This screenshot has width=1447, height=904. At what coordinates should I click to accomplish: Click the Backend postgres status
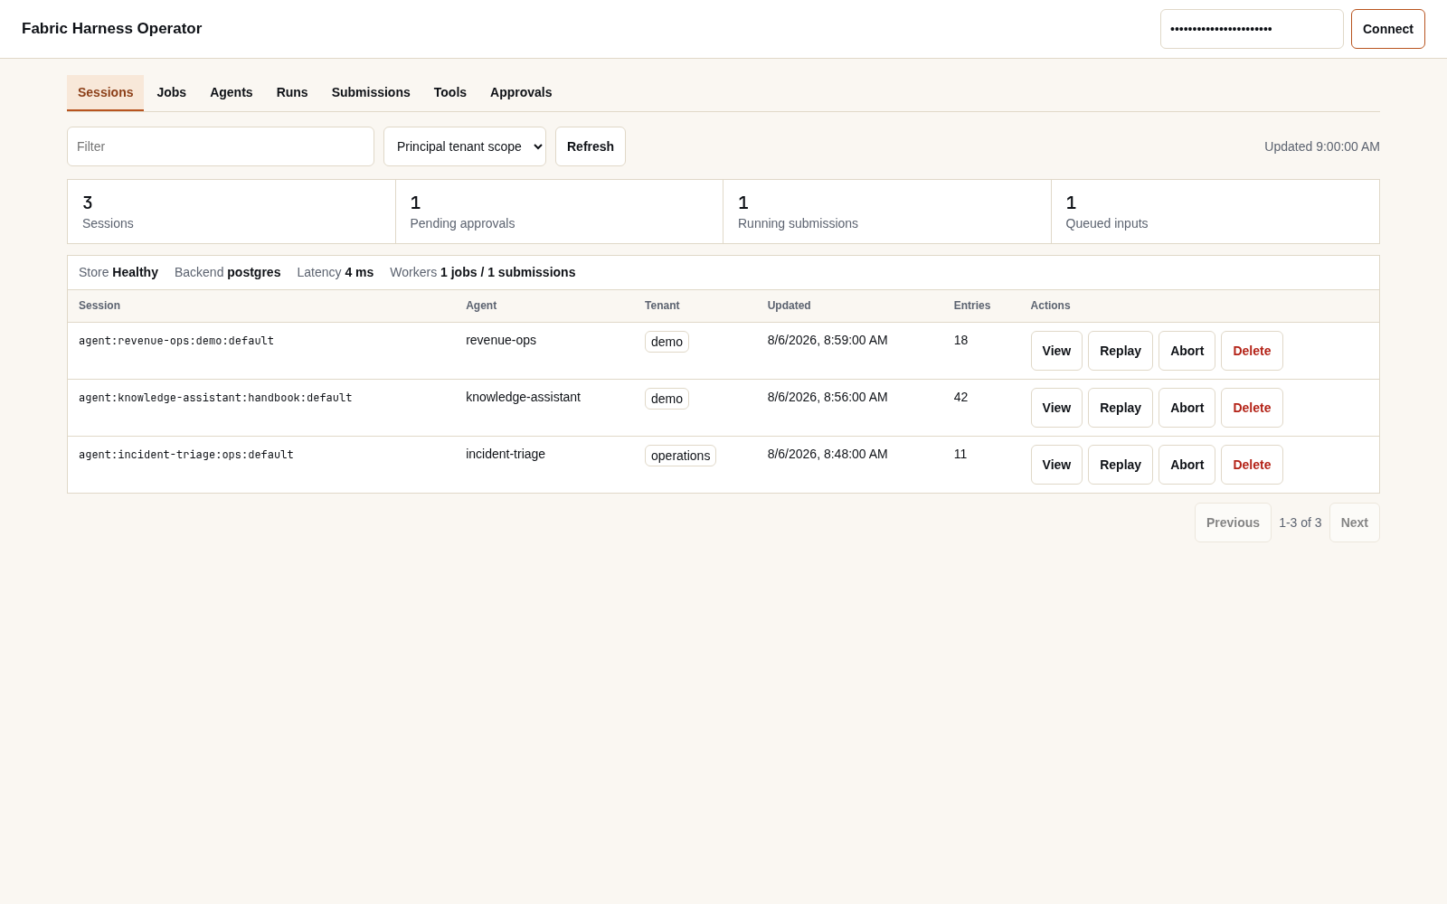coord(227,272)
